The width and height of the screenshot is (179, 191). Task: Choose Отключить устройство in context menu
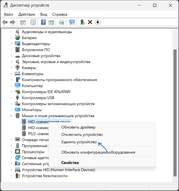click(x=102, y=135)
